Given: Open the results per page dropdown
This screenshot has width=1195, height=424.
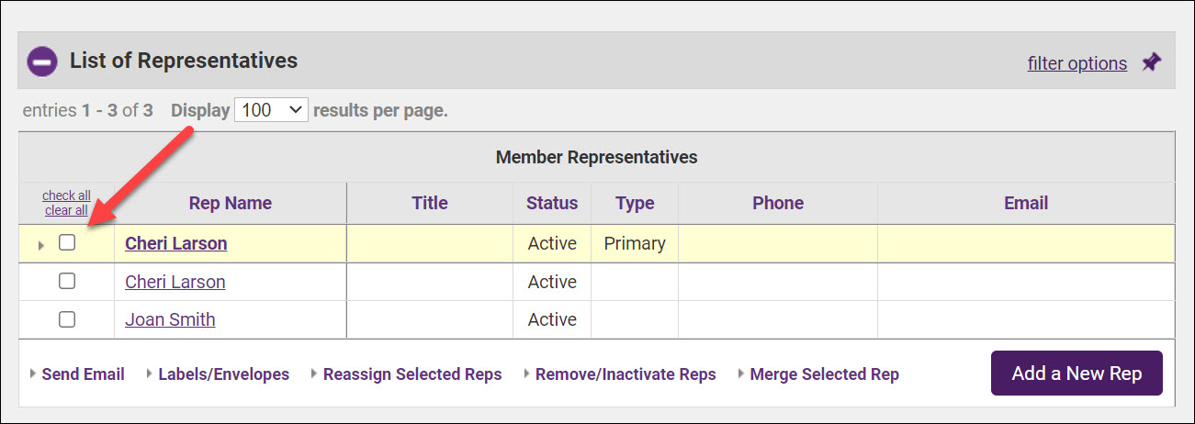Looking at the screenshot, I should 271,110.
